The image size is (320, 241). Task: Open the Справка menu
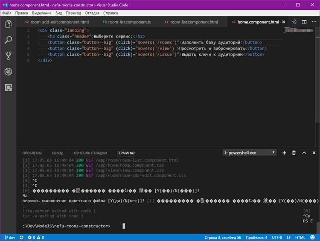[x=111, y=13]
